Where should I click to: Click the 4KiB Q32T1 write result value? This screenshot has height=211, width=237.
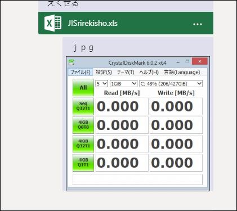[176, 143]
